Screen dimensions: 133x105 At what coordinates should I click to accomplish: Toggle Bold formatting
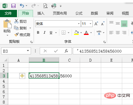point(38,33)
